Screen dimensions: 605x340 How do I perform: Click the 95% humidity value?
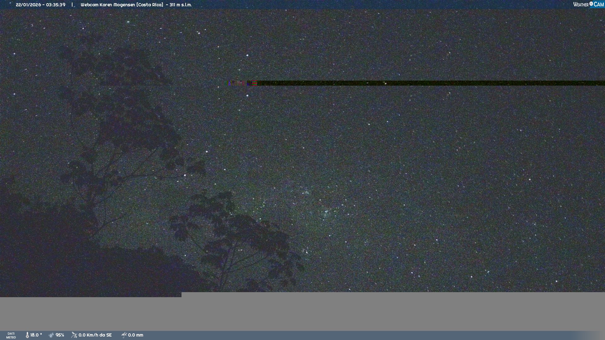pos(60,335)
